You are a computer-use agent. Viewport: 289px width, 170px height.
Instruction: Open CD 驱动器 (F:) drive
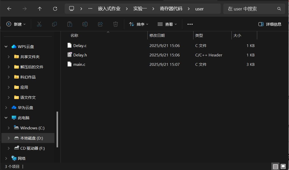(x=33, y=148)
